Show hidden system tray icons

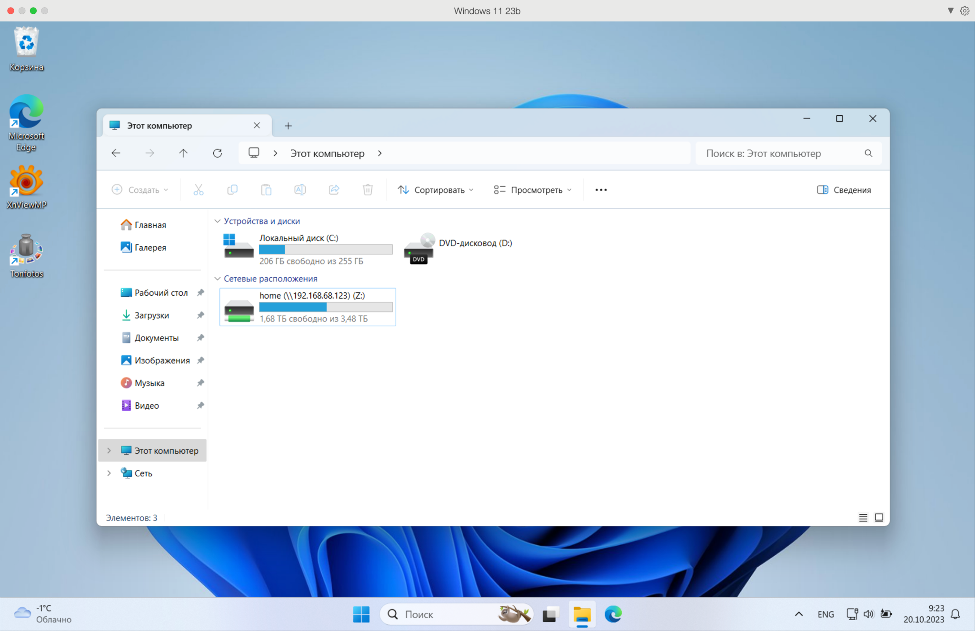(x=799, y=614)
